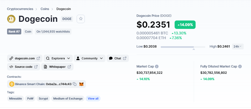Select the Medium of Exchange tag
Viewport: 251px width, 109px height.
coord(68,98)
